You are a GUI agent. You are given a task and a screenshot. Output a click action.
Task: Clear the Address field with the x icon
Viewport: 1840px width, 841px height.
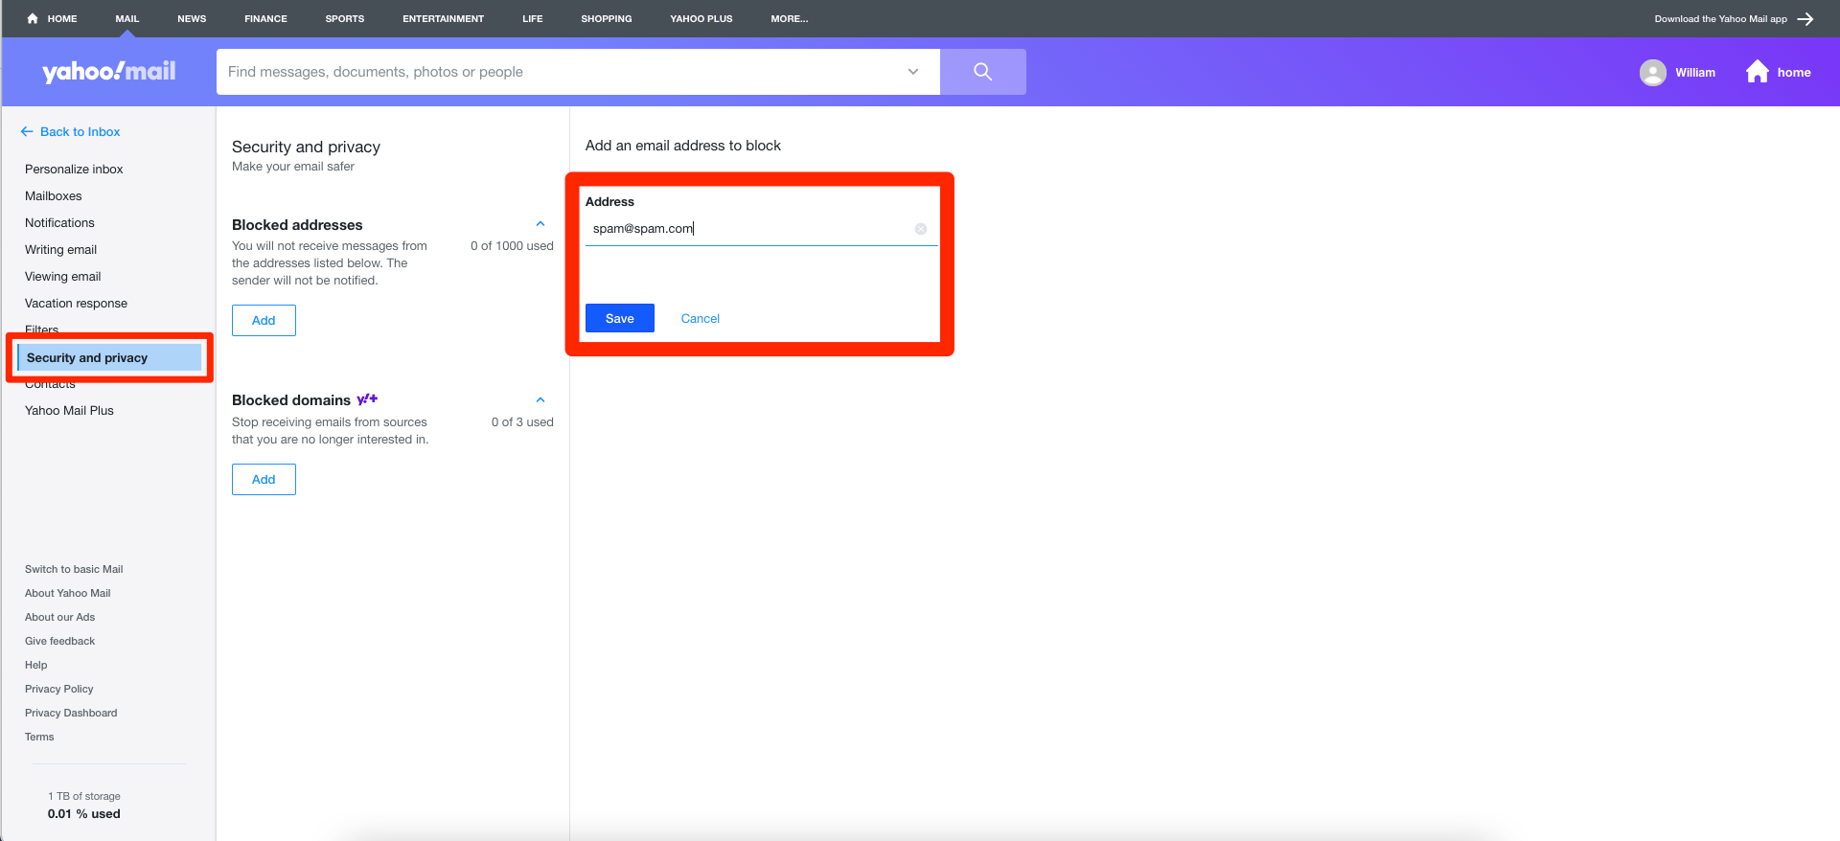[x=921, y=229]
